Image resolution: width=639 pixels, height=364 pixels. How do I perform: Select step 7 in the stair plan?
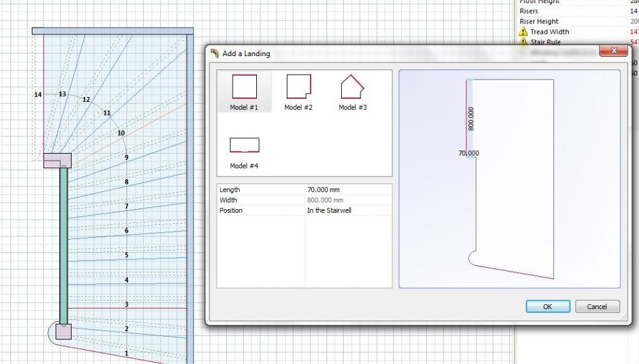click(x=127, y=206)
